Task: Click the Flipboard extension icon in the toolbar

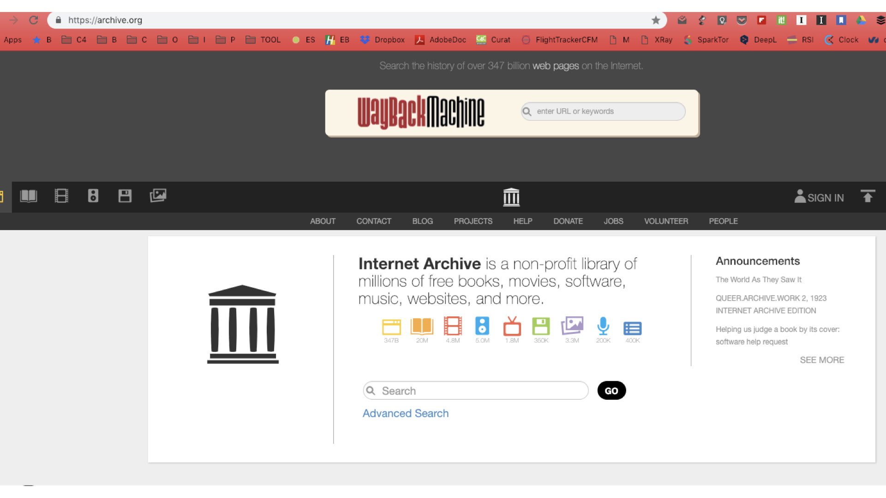Action: point(761,20)
